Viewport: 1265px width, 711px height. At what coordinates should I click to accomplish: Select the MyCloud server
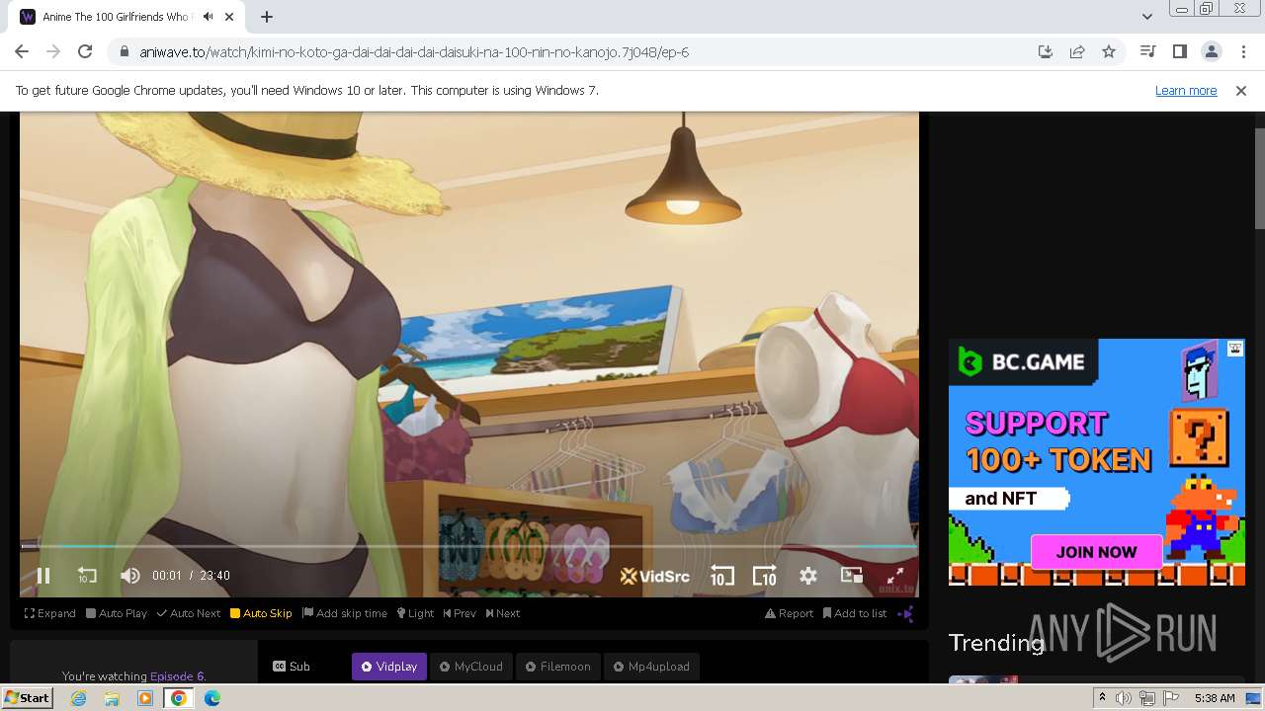471,667
